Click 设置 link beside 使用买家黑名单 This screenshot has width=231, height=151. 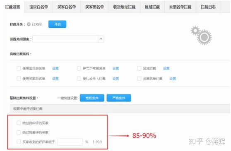[115, 68]
